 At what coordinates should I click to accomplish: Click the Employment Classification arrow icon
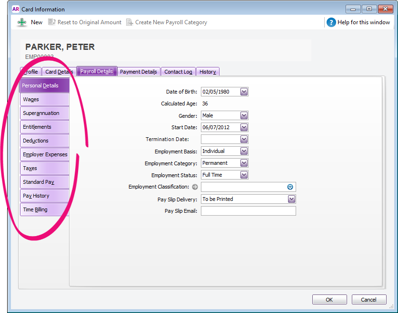click(195, 187)
